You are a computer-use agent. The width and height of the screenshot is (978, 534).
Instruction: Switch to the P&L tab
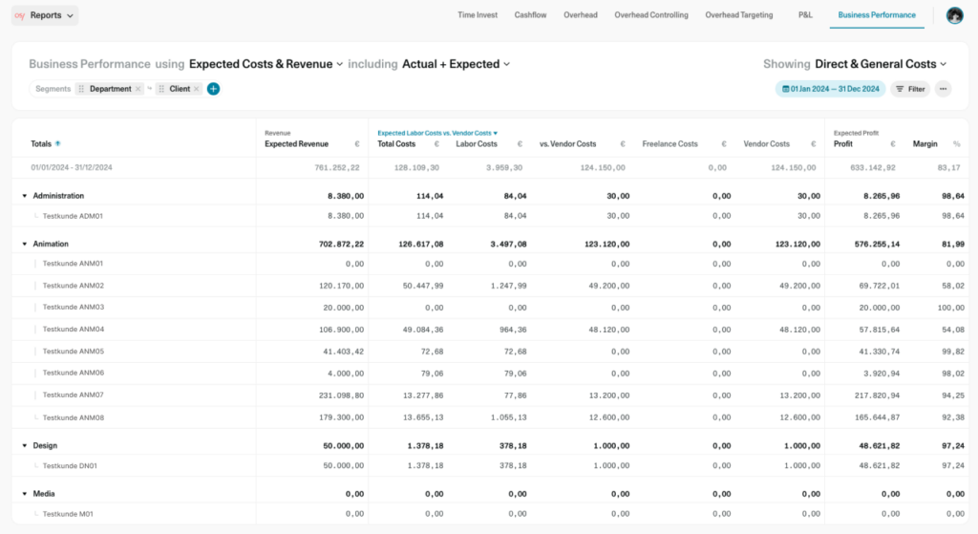805,15
